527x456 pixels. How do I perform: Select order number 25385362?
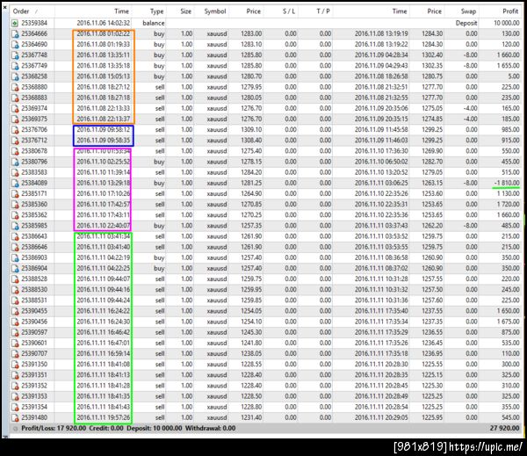point(34,215)
